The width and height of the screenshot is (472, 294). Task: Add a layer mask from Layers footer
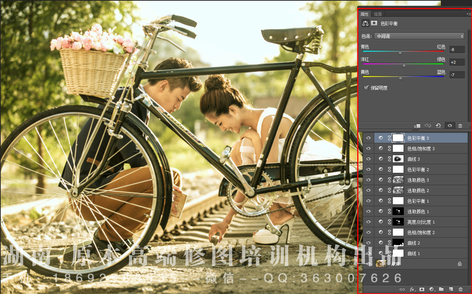pos(422,289)
